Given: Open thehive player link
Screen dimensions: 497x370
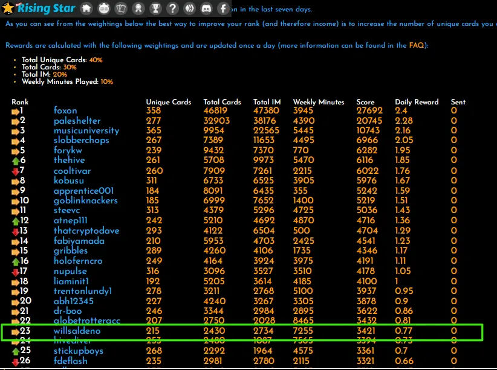Looking at the screenshot, I should (x=69, y=160).
